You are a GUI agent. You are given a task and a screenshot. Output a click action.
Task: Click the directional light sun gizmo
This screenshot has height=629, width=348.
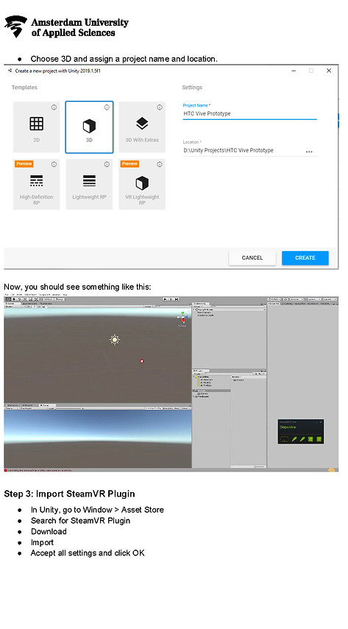[x=115, y=340]
